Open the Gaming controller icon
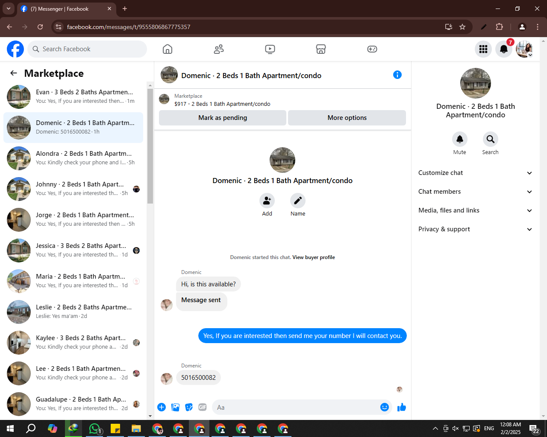This screenshot has height=437, width=547. 372,49
